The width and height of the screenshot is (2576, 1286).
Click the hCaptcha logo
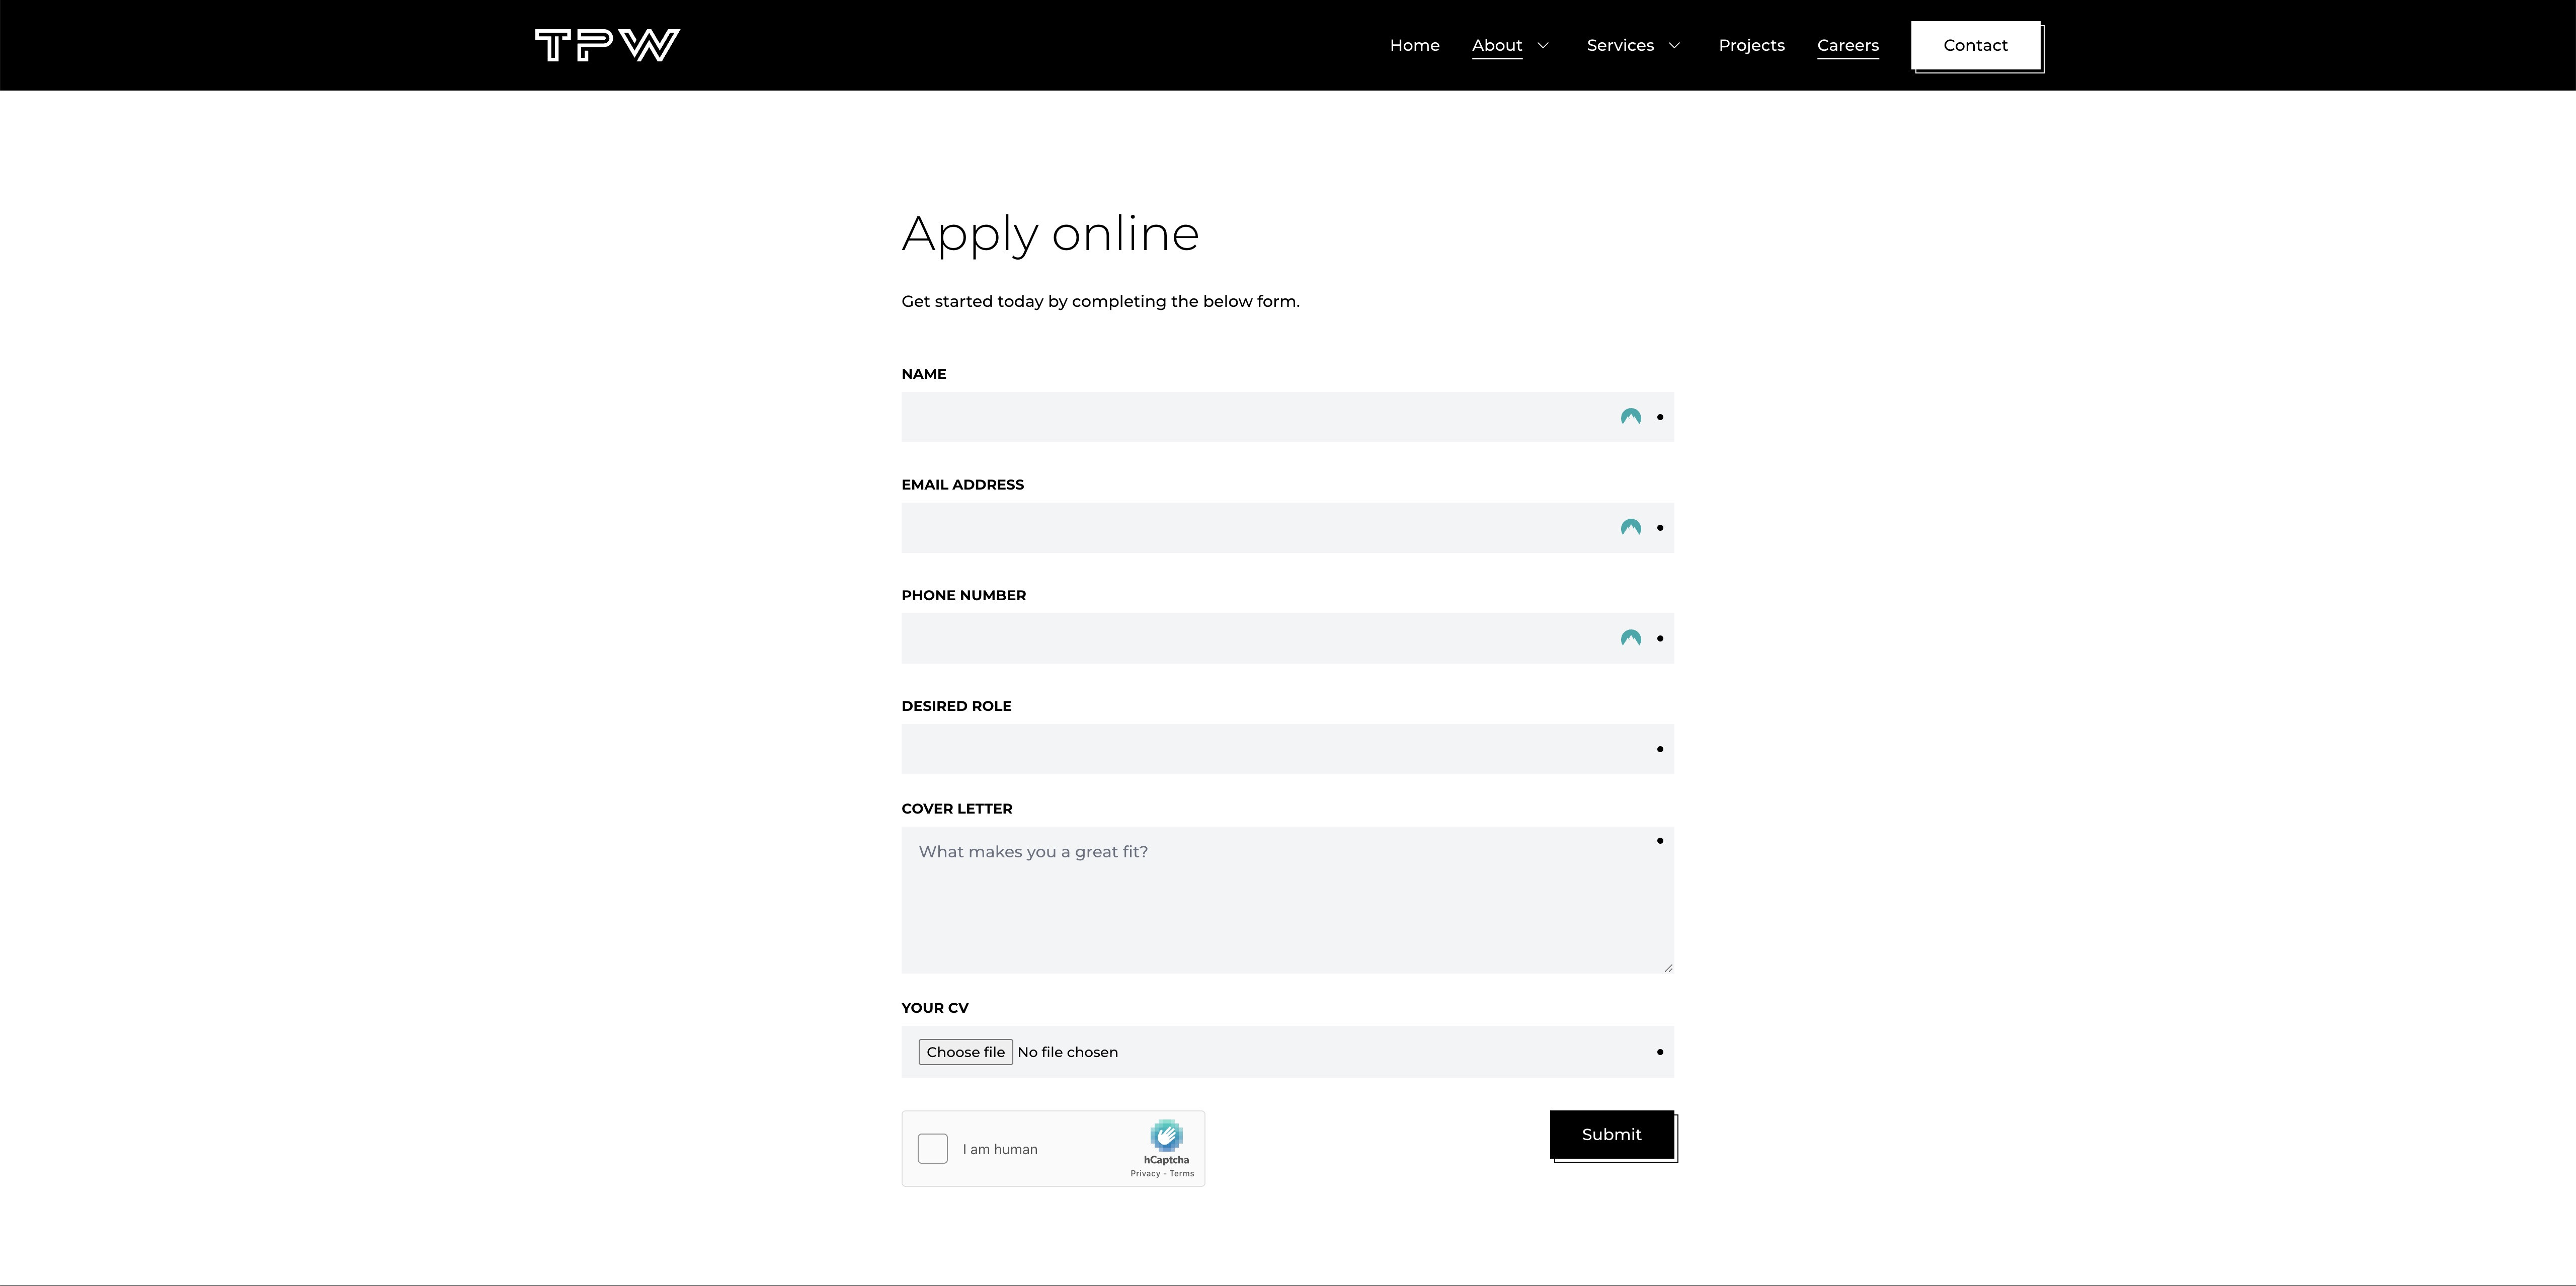(x=1166, y=1135)
